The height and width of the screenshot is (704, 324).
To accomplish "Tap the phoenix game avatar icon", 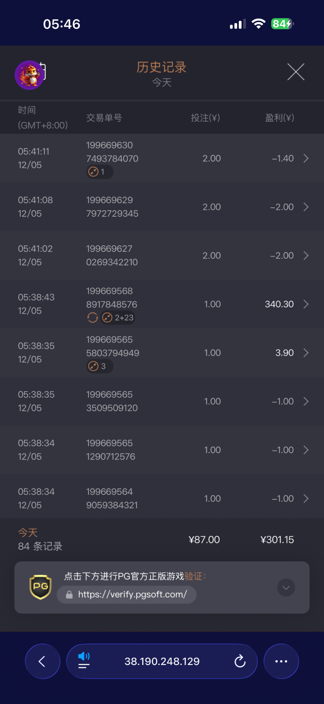I will 29,75.
